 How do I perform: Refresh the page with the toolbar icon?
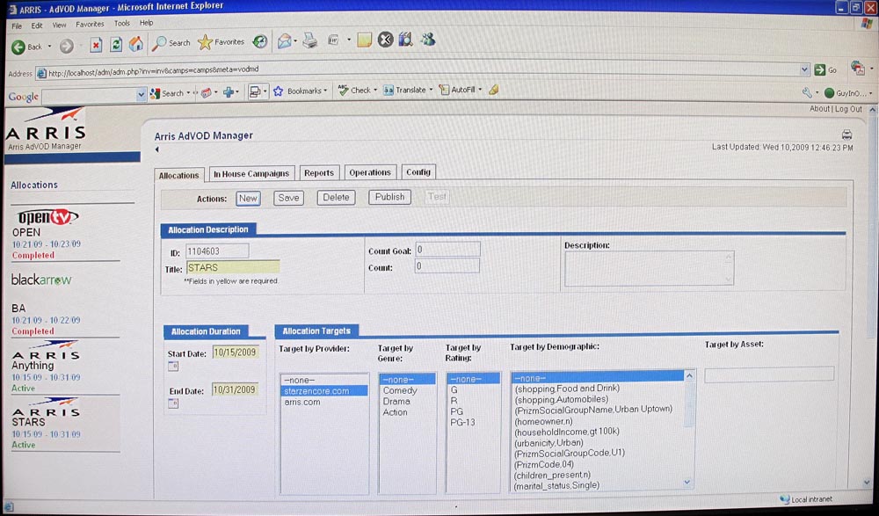tap(116, 44)
